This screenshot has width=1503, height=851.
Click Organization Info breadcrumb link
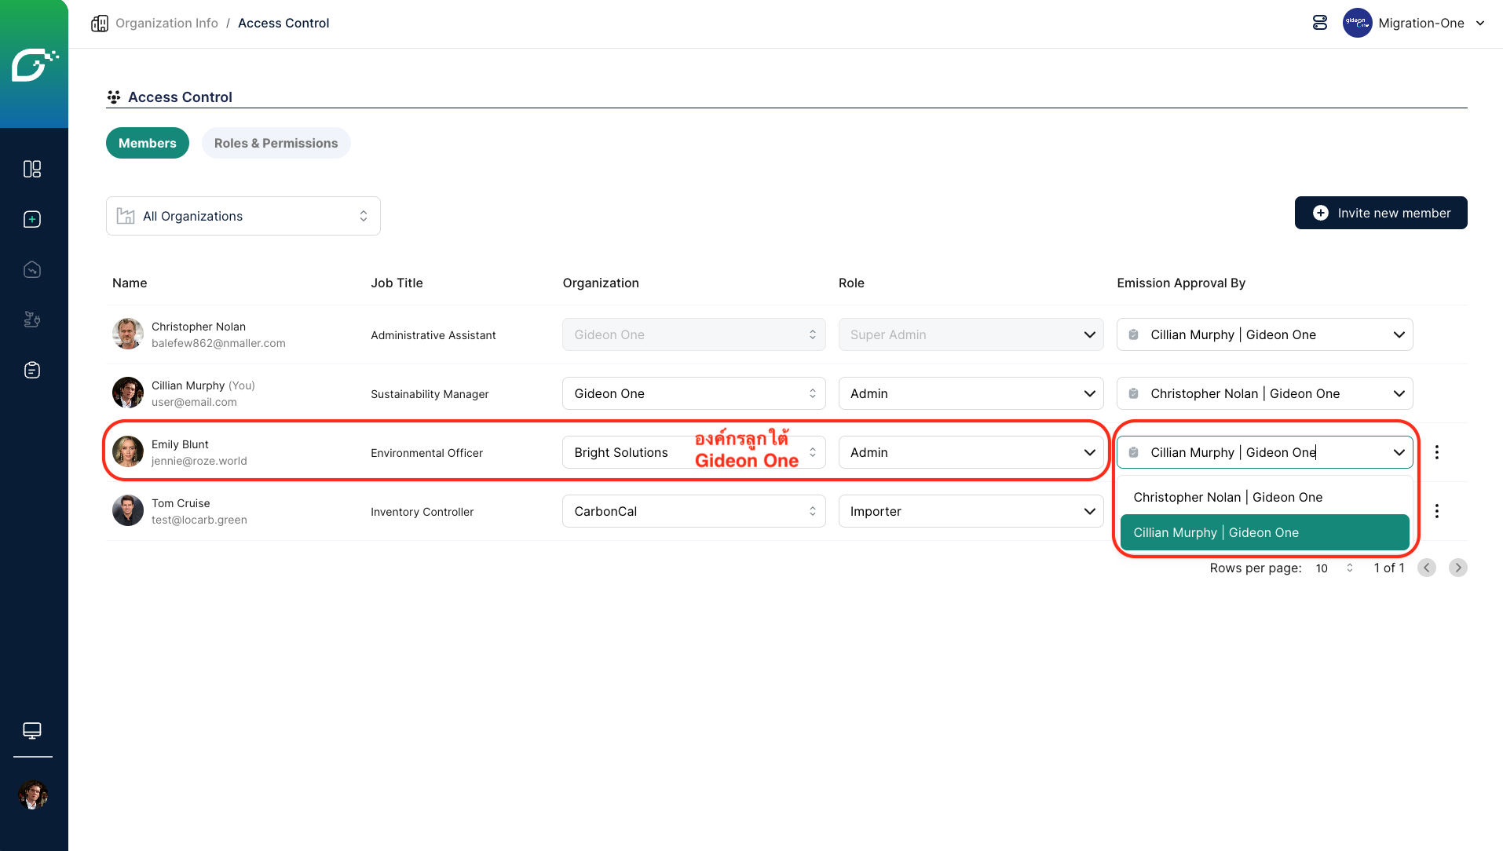click(166, 23)
